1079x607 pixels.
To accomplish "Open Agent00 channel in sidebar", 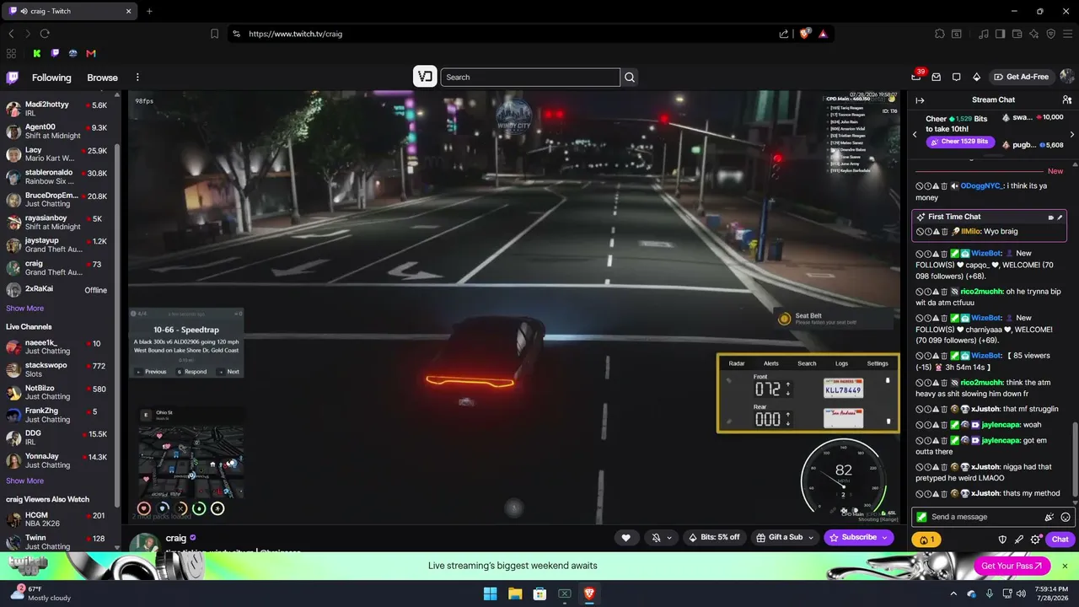I will pyautogui.click(x=58, y=132).
